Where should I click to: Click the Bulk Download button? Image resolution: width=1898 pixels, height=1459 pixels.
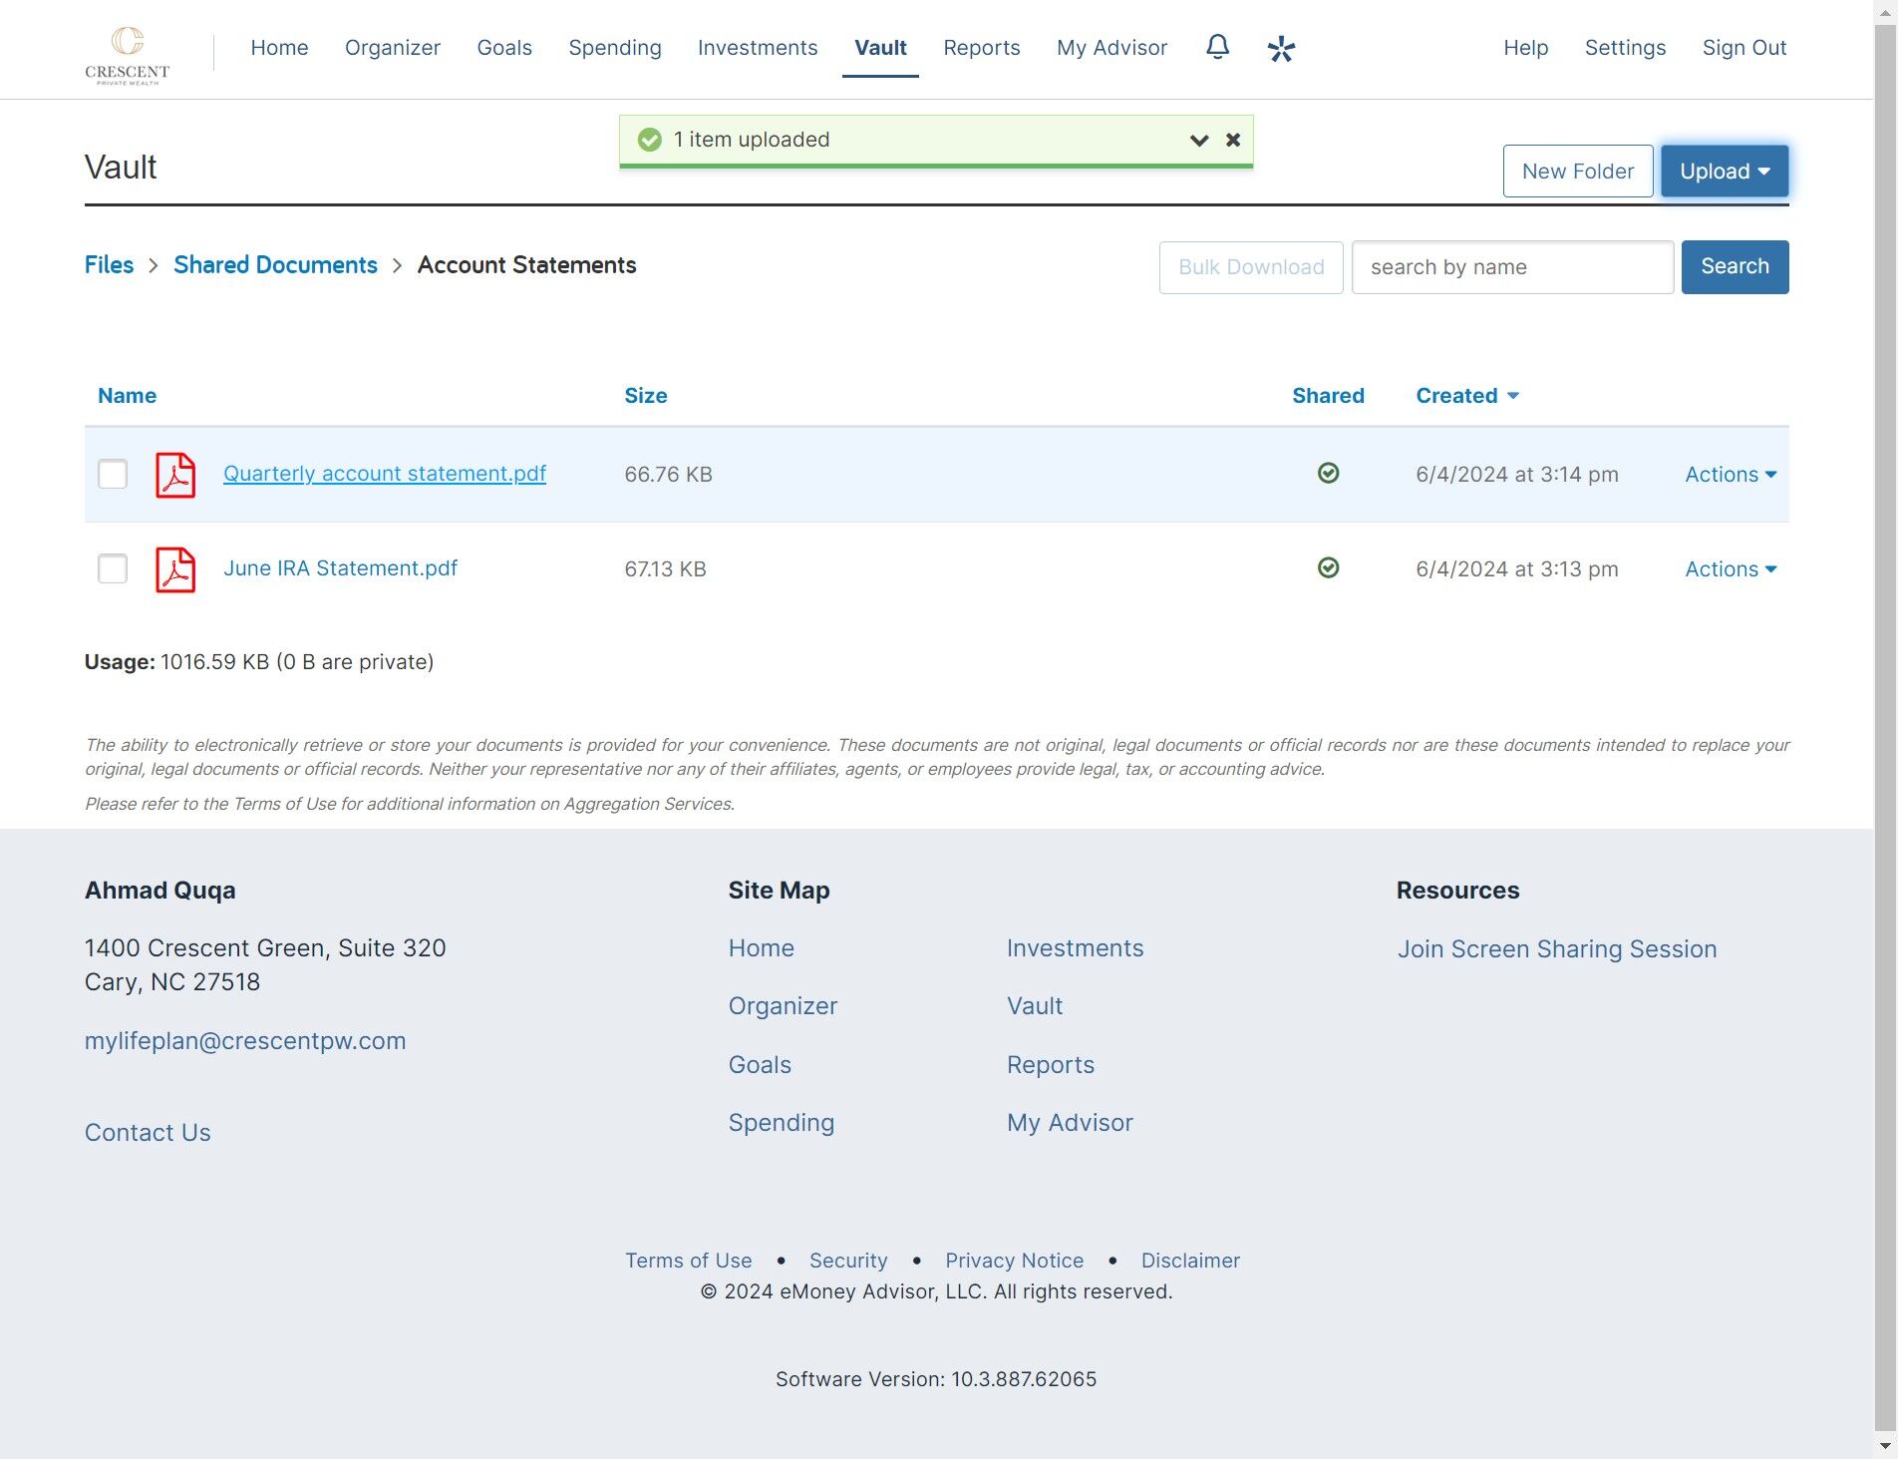1251,267
